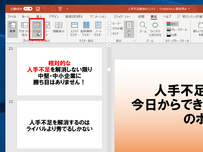Open the Notes Master (ノートマスター)
The height and width of the screenshot is (152, 203).
(x=98, y=28)
